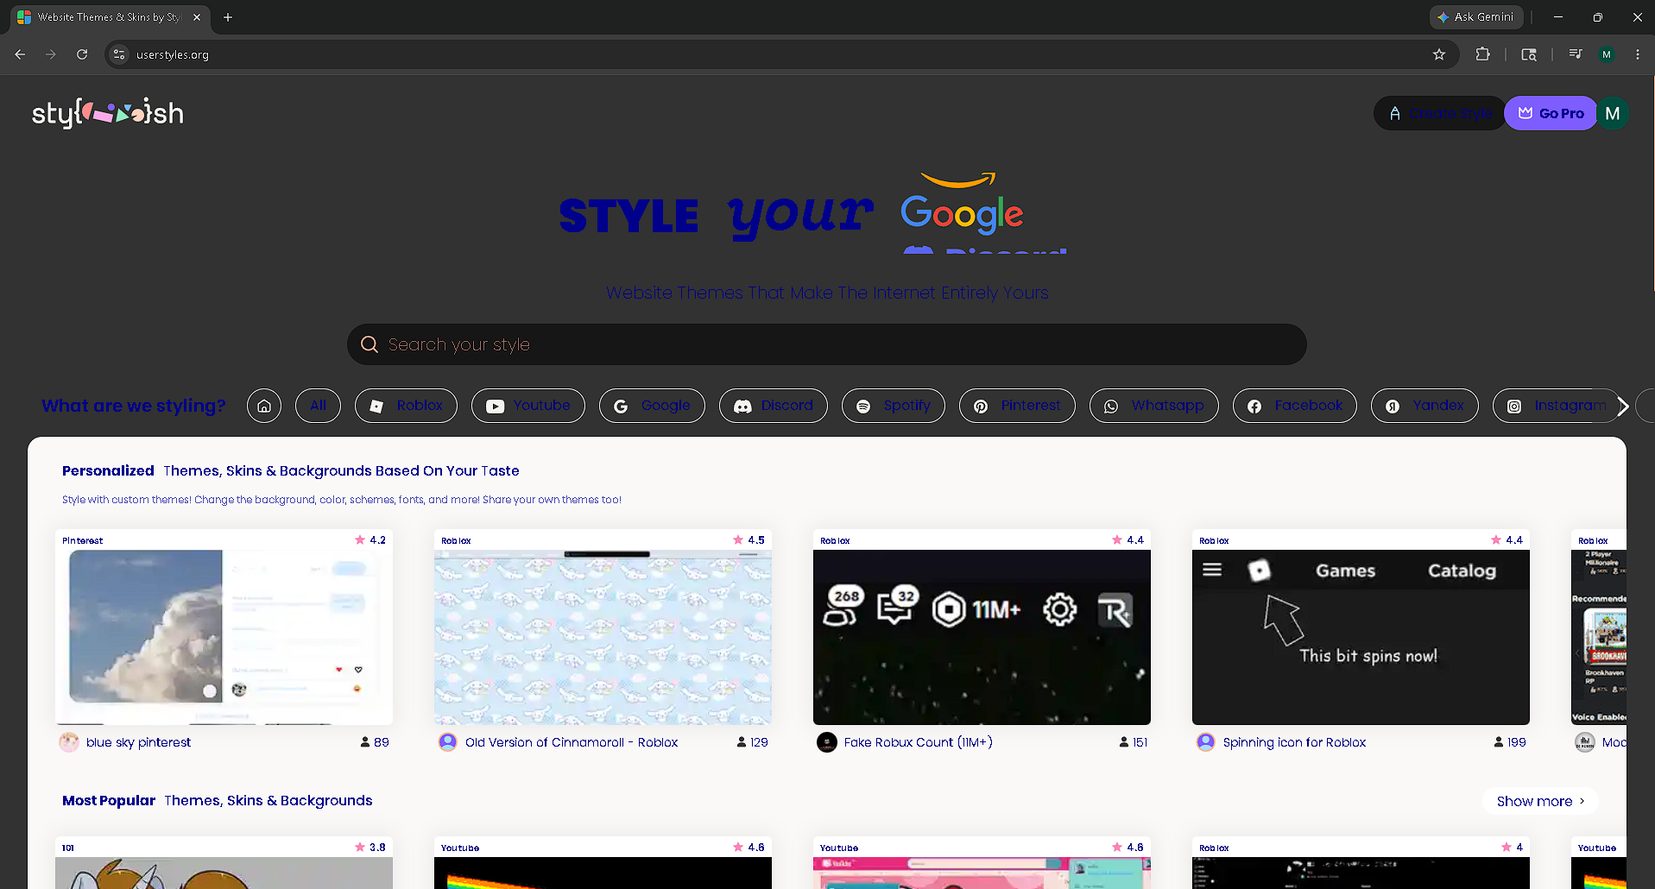Viewport: 1655px width, 889px height.
Task: Click author avatar beside blue sky pinterest
Action: (69, 742)
